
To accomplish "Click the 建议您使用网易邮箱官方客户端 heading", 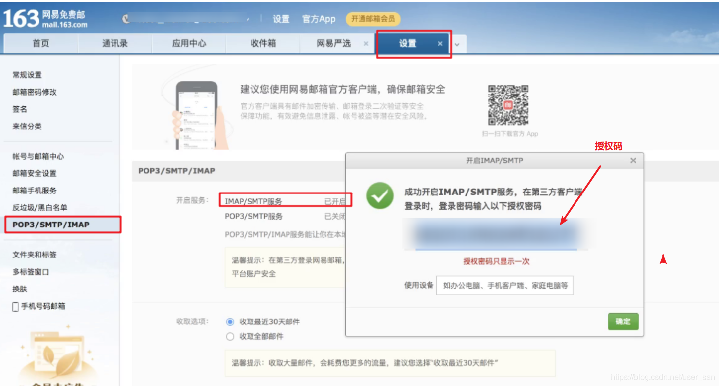I will click(x=343, y=89).
